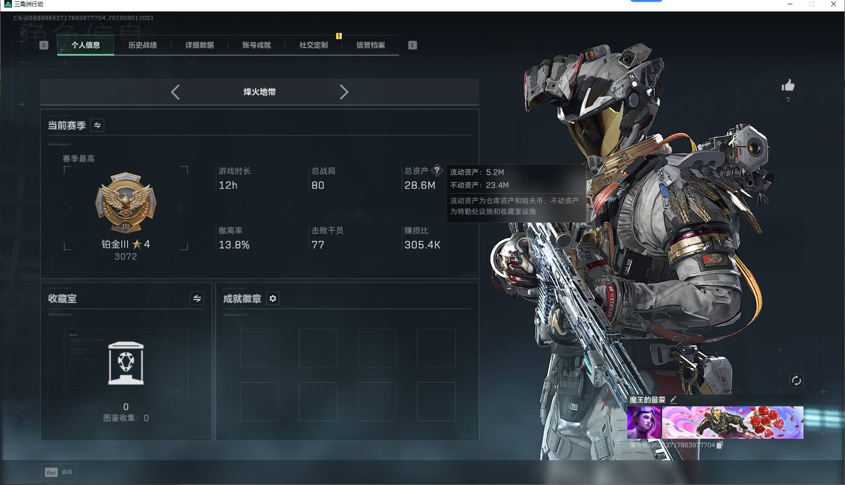Click the 总资产 question mark help icon
The image size is (845, 485).
coord(436,170)
